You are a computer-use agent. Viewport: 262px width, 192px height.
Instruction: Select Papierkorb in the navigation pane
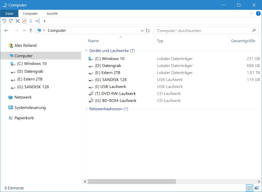pos(24,118)
